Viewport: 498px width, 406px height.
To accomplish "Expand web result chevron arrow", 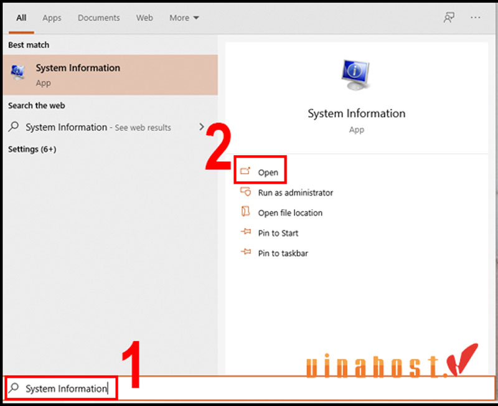I will pos(202,127).
